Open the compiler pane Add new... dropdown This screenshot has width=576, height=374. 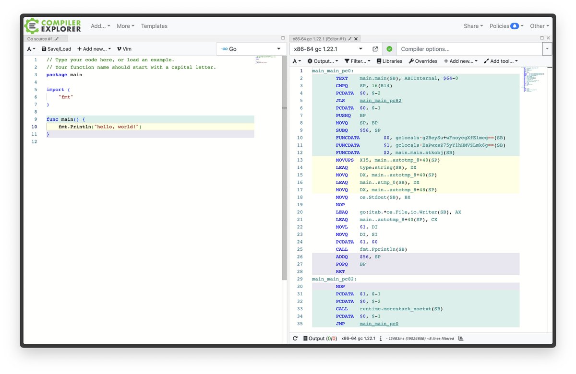(460, 61)
